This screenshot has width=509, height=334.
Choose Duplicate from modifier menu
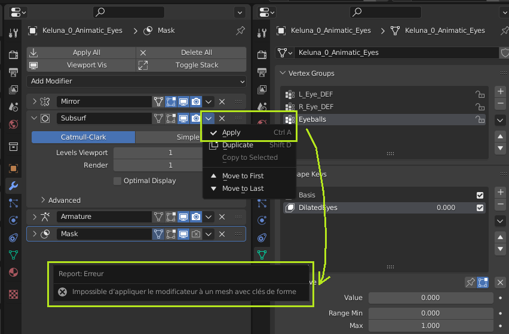[x=249, y=145]
